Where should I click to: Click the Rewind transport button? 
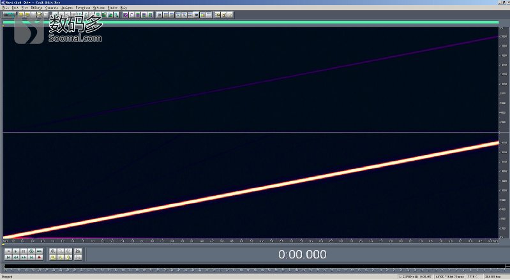(15, 258)
